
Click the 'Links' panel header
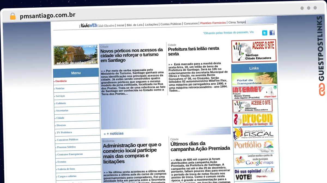click(254, 68)
